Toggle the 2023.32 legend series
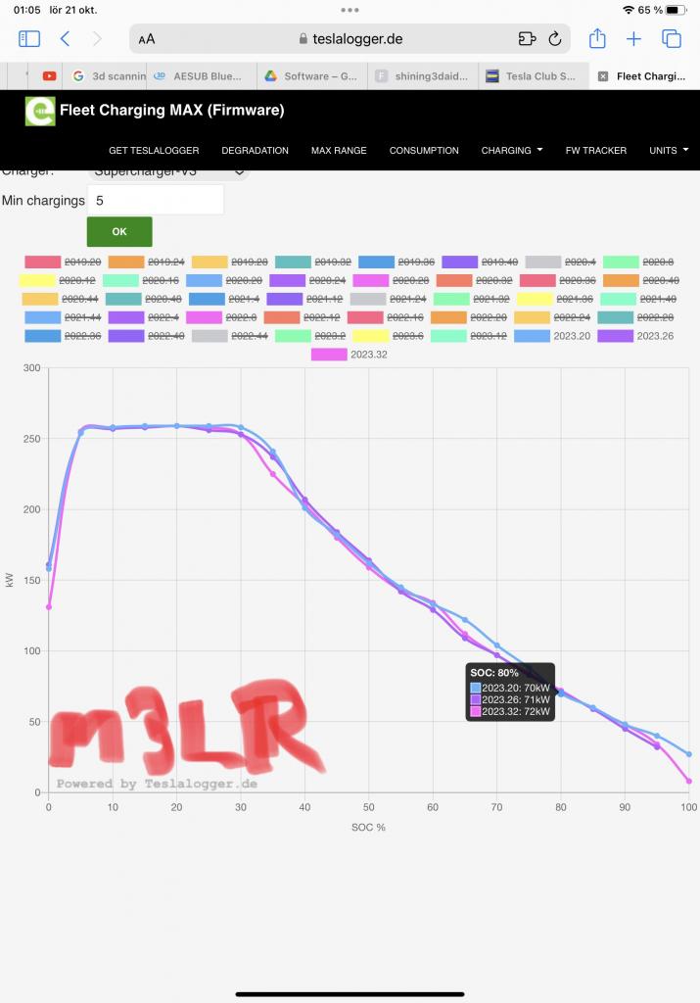 click(x=350, y=355)
